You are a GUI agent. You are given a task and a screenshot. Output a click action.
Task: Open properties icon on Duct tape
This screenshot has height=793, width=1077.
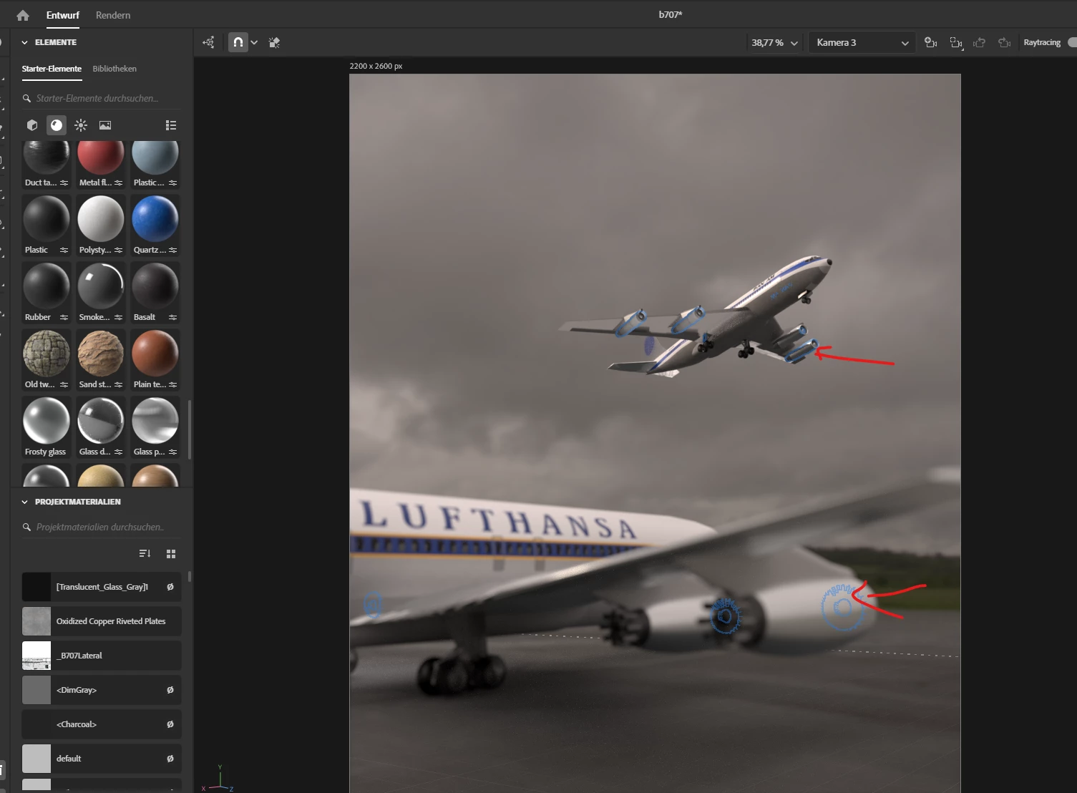(x=64, y=183)
